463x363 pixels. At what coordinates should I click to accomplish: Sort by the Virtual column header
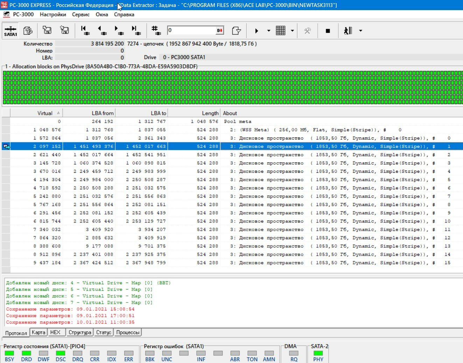tap(36, 113)
